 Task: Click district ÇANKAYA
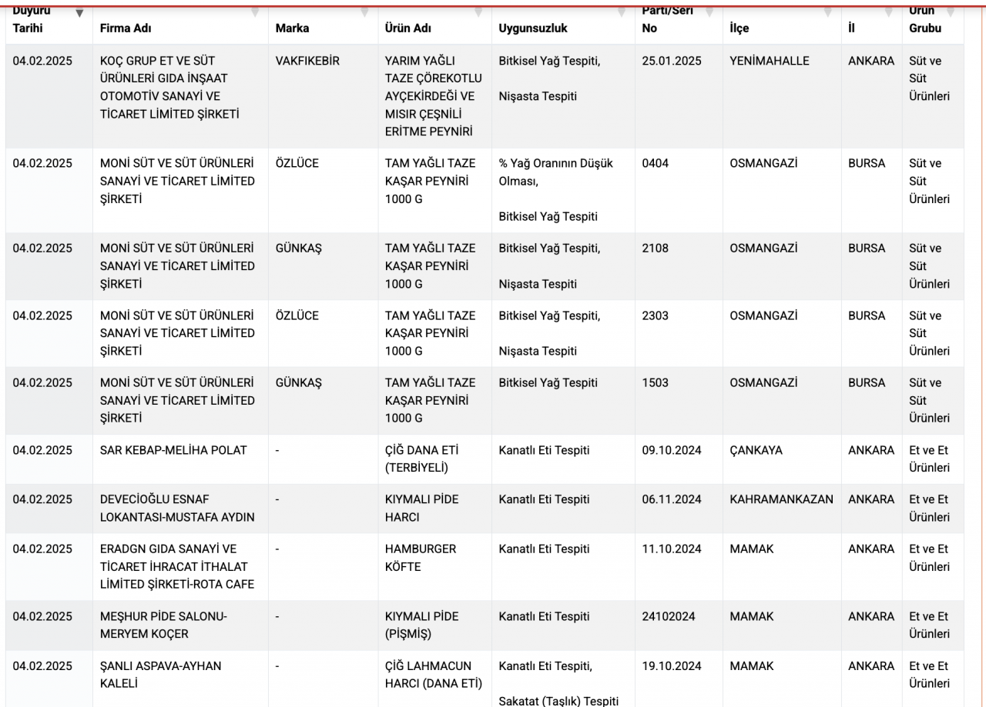pyautogui.click(x=756, y=450)
